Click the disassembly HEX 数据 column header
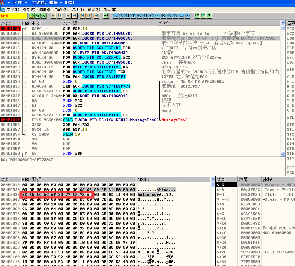Screen dimensions: 295x266 [x=42, y=23]
